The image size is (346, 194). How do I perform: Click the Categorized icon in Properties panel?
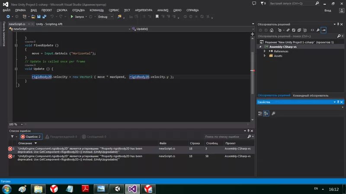(x=260, y=113)
